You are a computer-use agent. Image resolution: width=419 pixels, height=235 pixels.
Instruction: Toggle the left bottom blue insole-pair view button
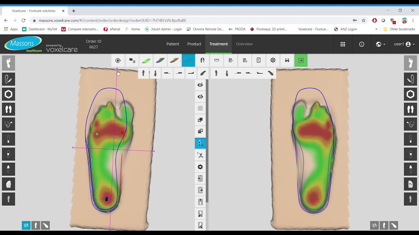click(26, 225)
